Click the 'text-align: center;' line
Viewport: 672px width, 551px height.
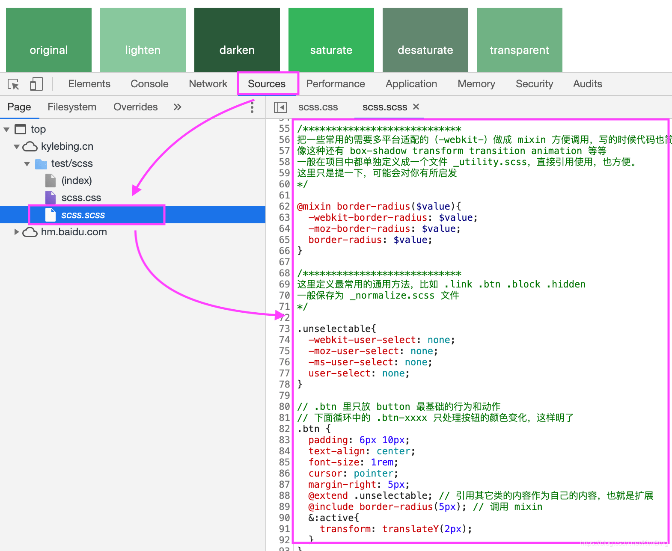362,451
